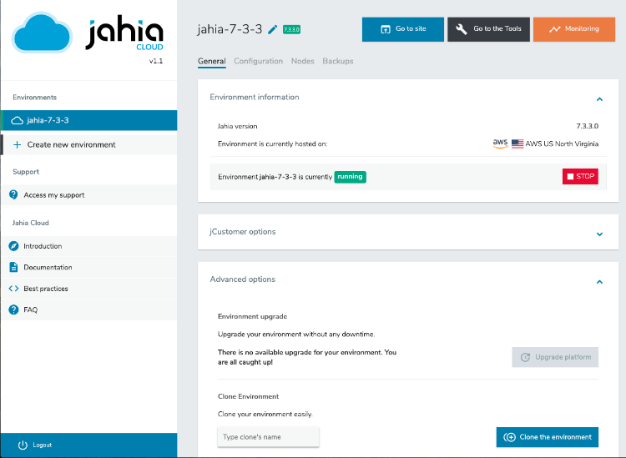Image resolution: width=626 pixels, height=458 pixels.
Task: Collapse the Environment information panel
Action: [x=599, y=99]
